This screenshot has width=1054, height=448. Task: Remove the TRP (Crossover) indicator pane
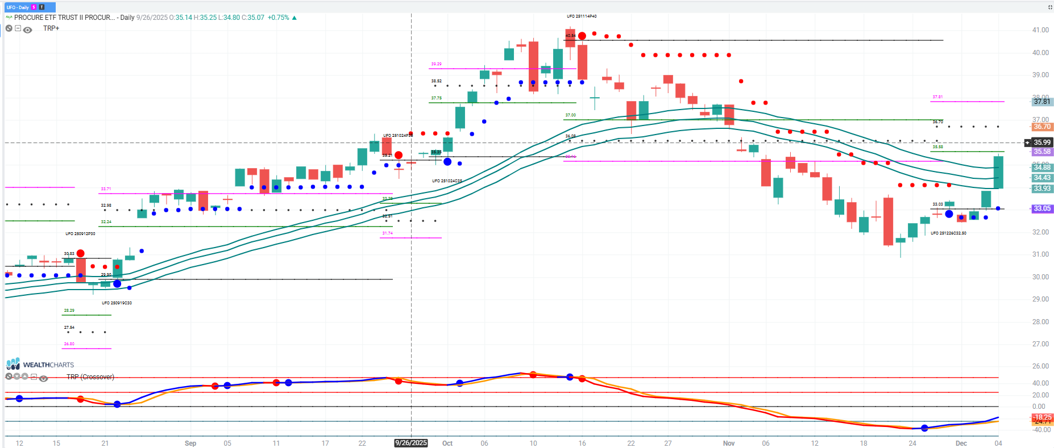pos(9,376)
